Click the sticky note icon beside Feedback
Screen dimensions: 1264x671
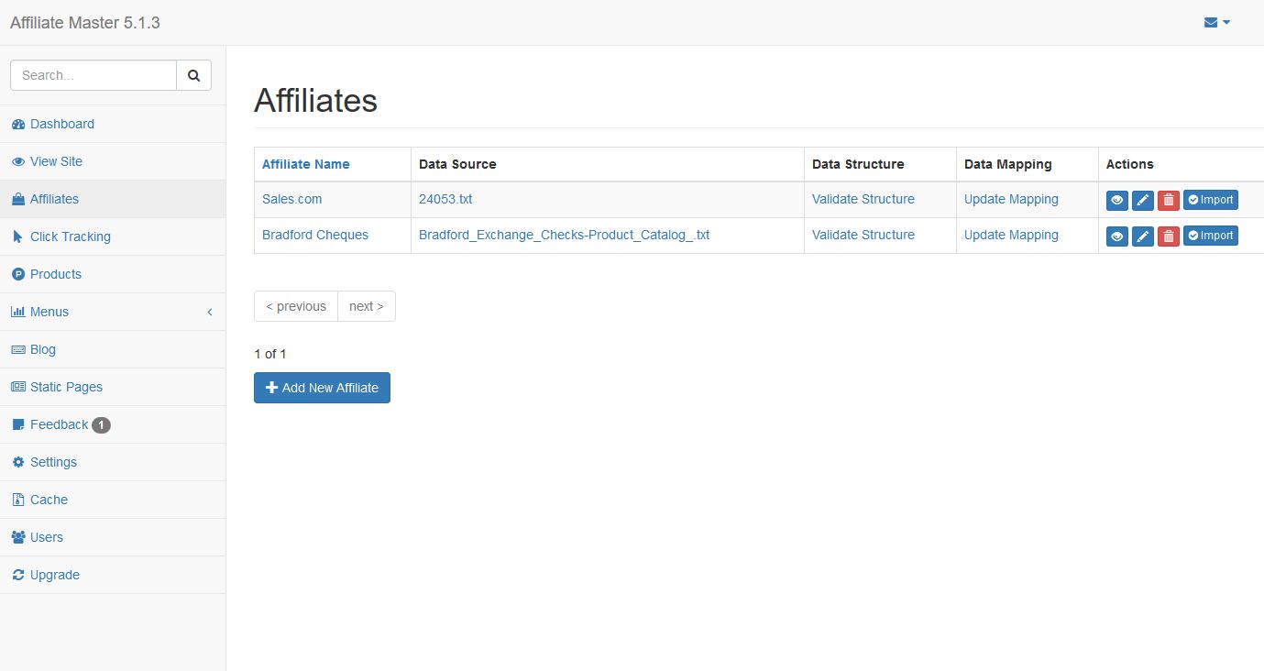(x=18, y=424)
